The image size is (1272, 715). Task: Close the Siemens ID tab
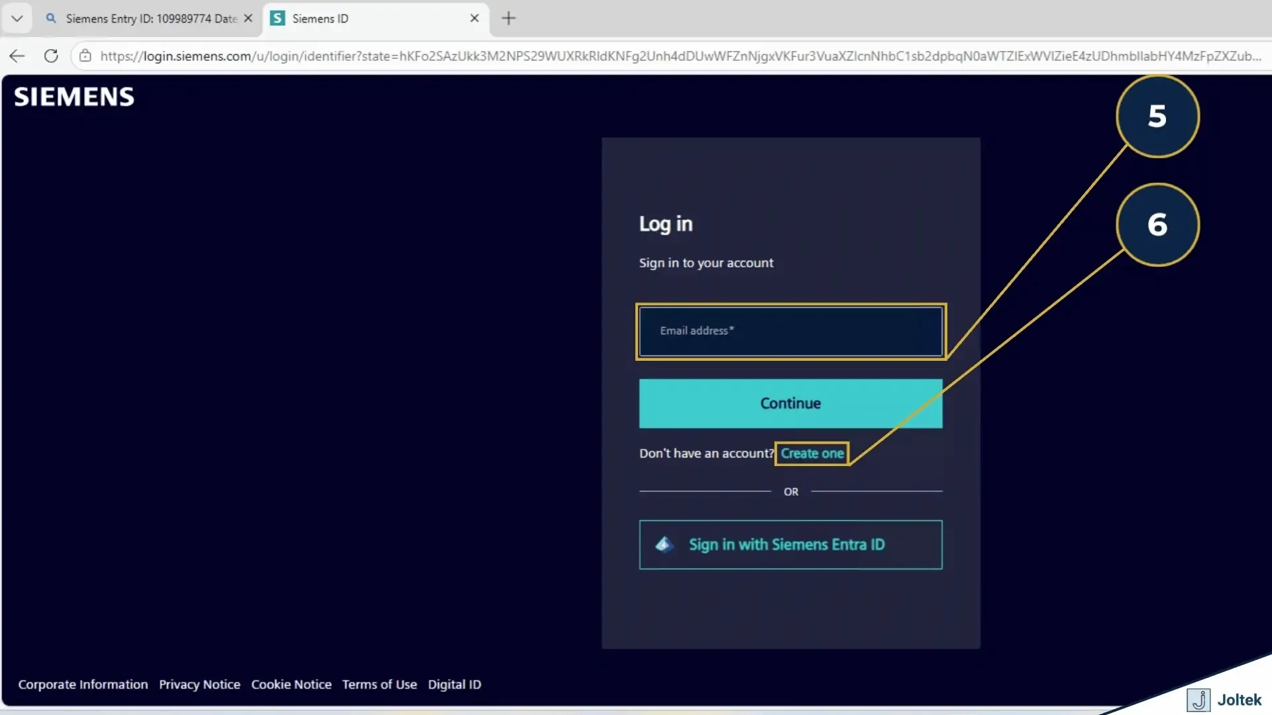click(474, 19)
